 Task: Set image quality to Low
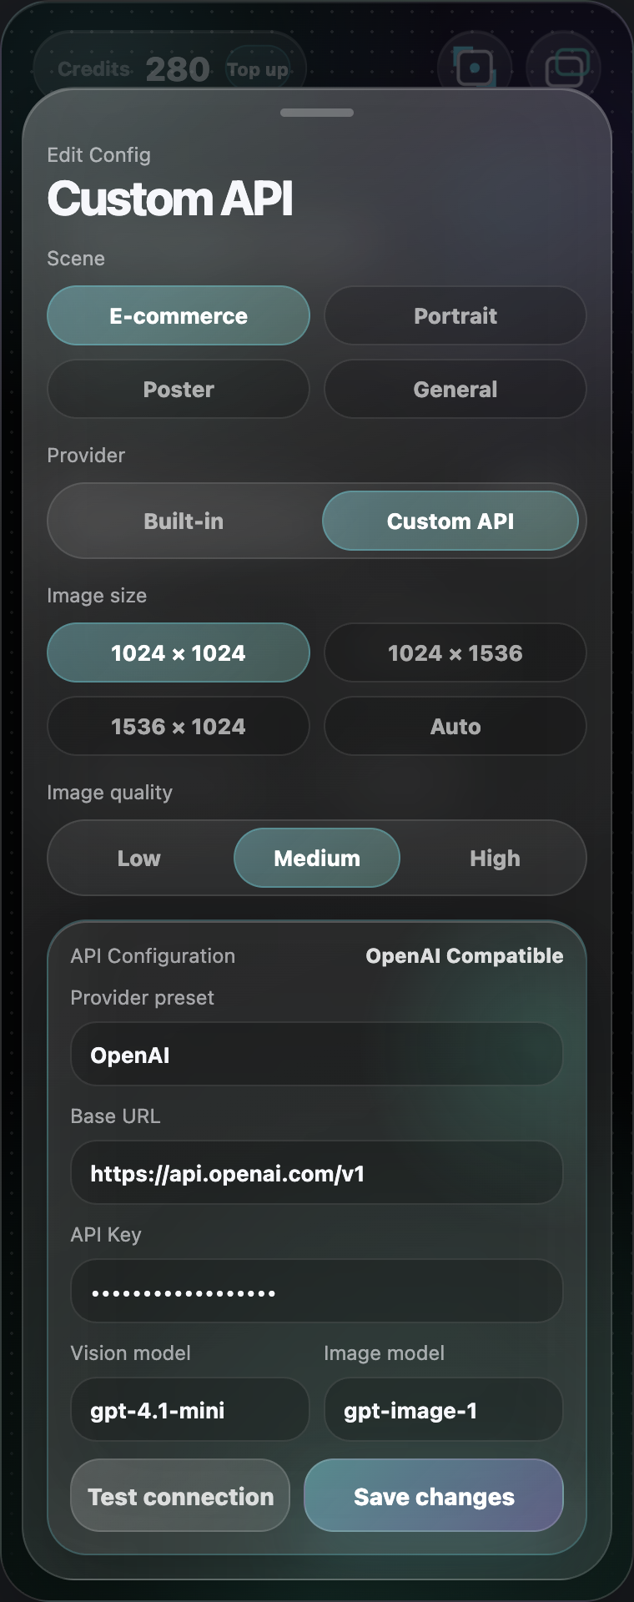click(x=139, y=858)
